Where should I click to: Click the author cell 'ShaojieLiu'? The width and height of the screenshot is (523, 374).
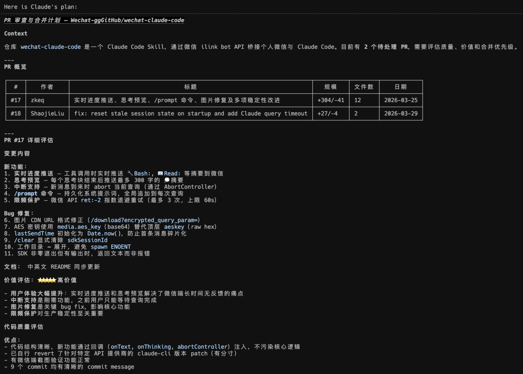click(47, 113)
